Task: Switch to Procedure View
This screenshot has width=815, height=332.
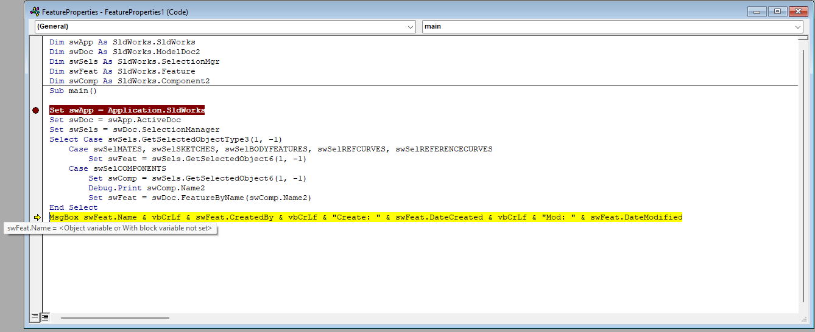Action: pyautogui.click(x=35, y=317)
